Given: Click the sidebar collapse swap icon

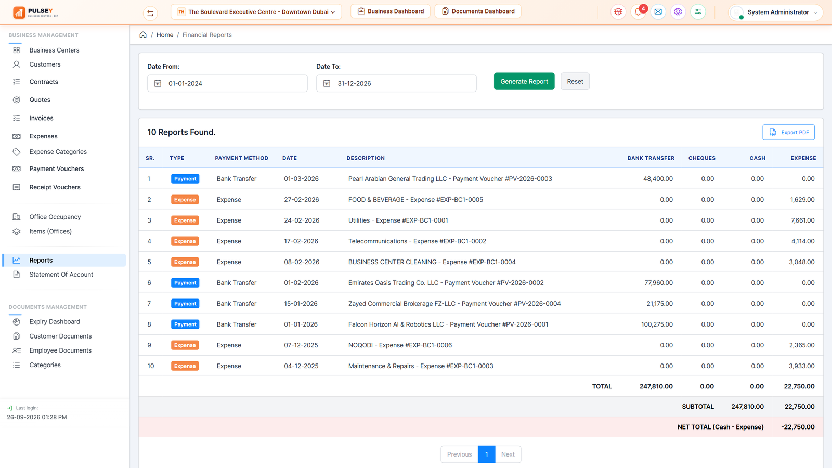Looking at the screenshot, I should click(150, 13).
